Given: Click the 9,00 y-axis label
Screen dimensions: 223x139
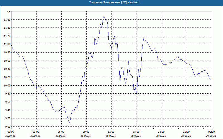Looking at the screenshot, I should click(x=8, y=127).
